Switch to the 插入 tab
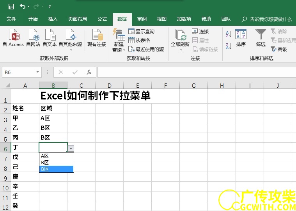 pos(53,19)
